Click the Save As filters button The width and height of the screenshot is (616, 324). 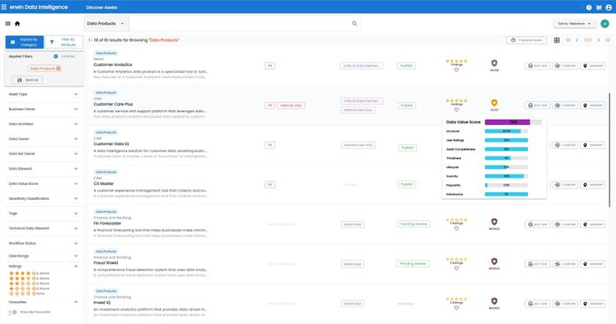pyautogui.click(x=27, y=80)
